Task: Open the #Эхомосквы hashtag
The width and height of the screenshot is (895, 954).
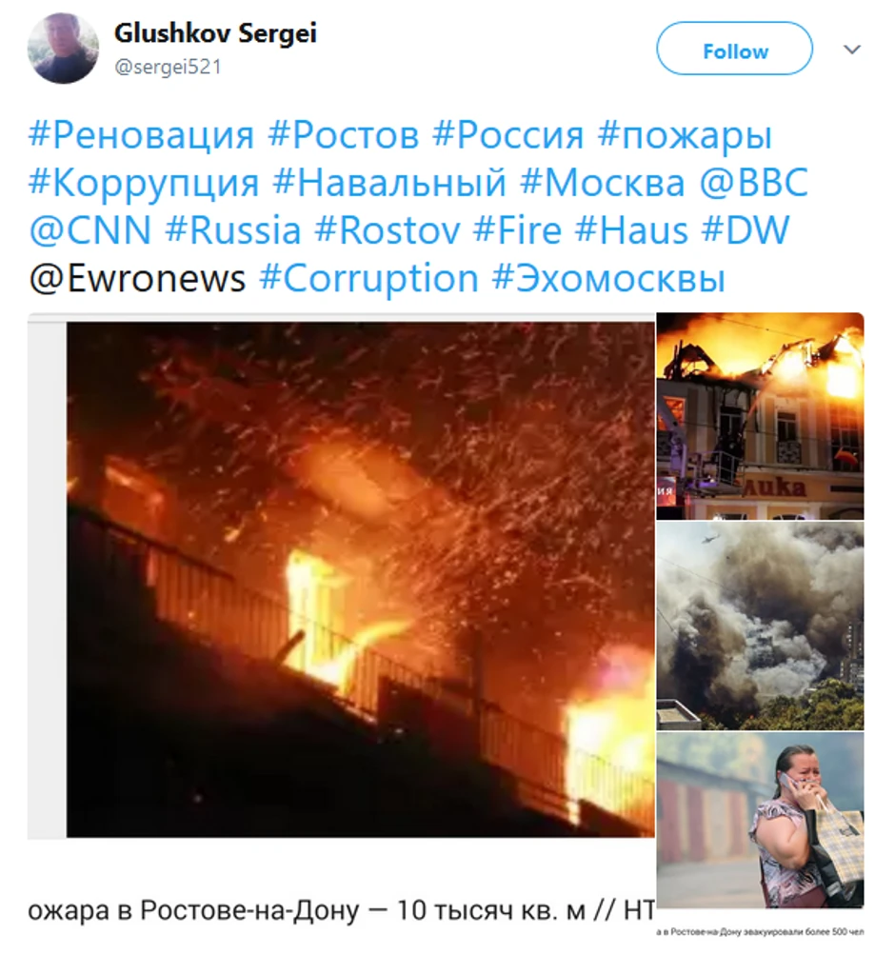Action: 608,279
